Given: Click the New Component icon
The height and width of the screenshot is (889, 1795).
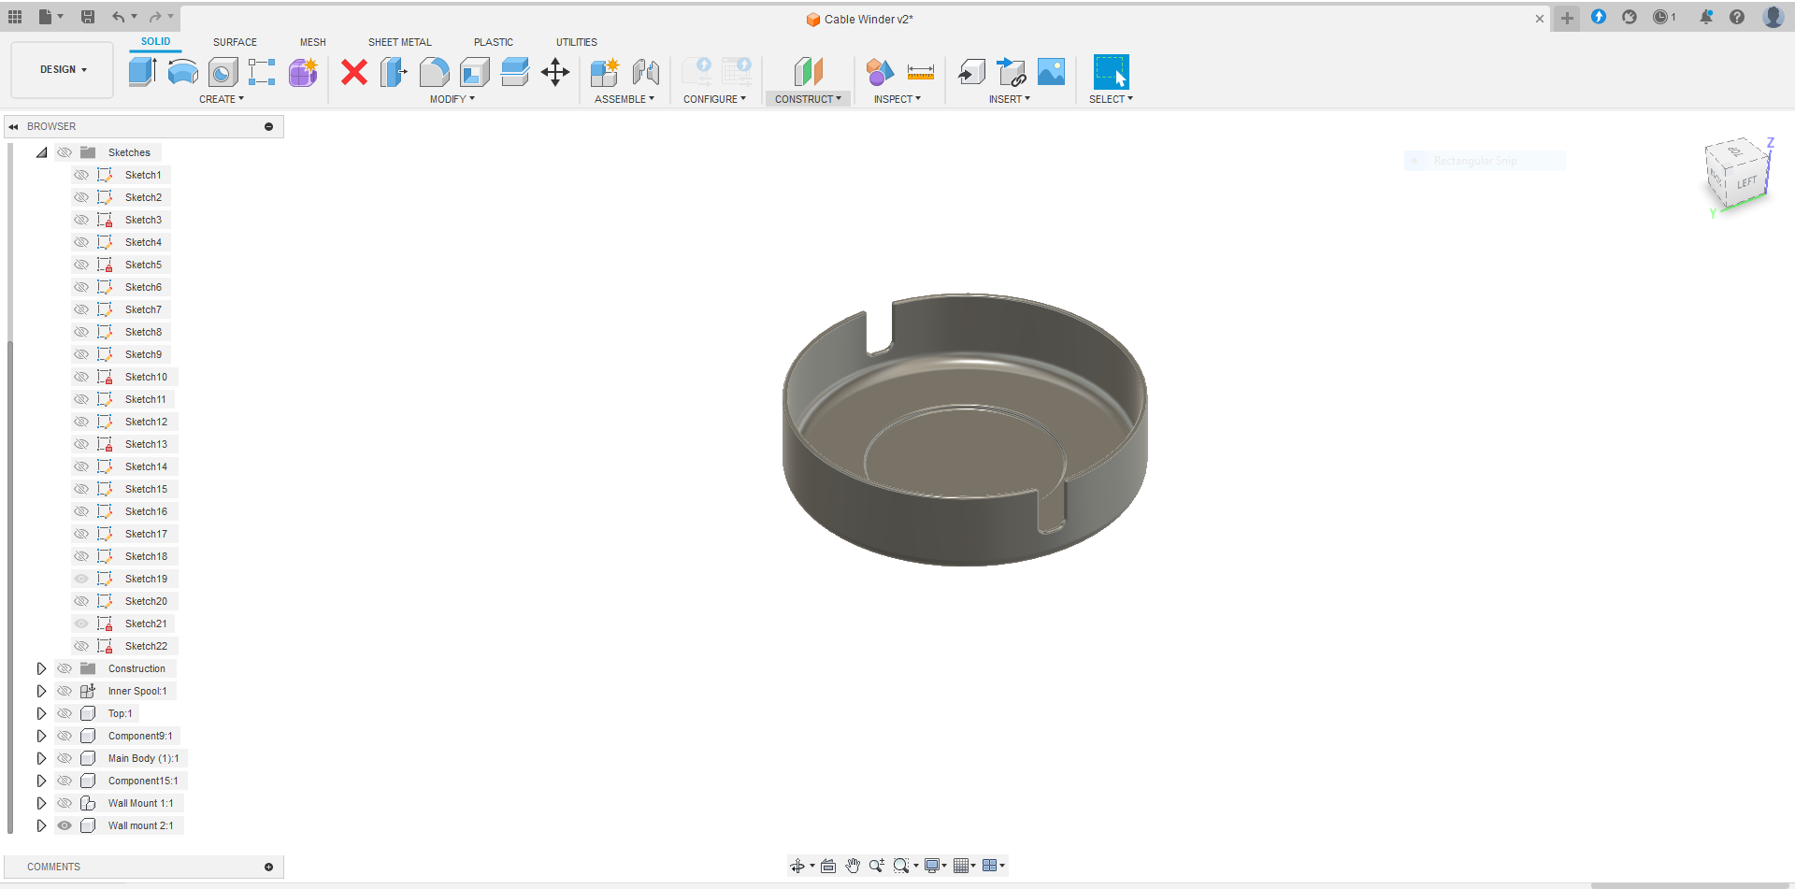Looking at the screenshot, I should tap(605, 72).
